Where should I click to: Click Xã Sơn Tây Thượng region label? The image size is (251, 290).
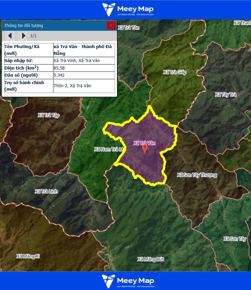point(197,175)
